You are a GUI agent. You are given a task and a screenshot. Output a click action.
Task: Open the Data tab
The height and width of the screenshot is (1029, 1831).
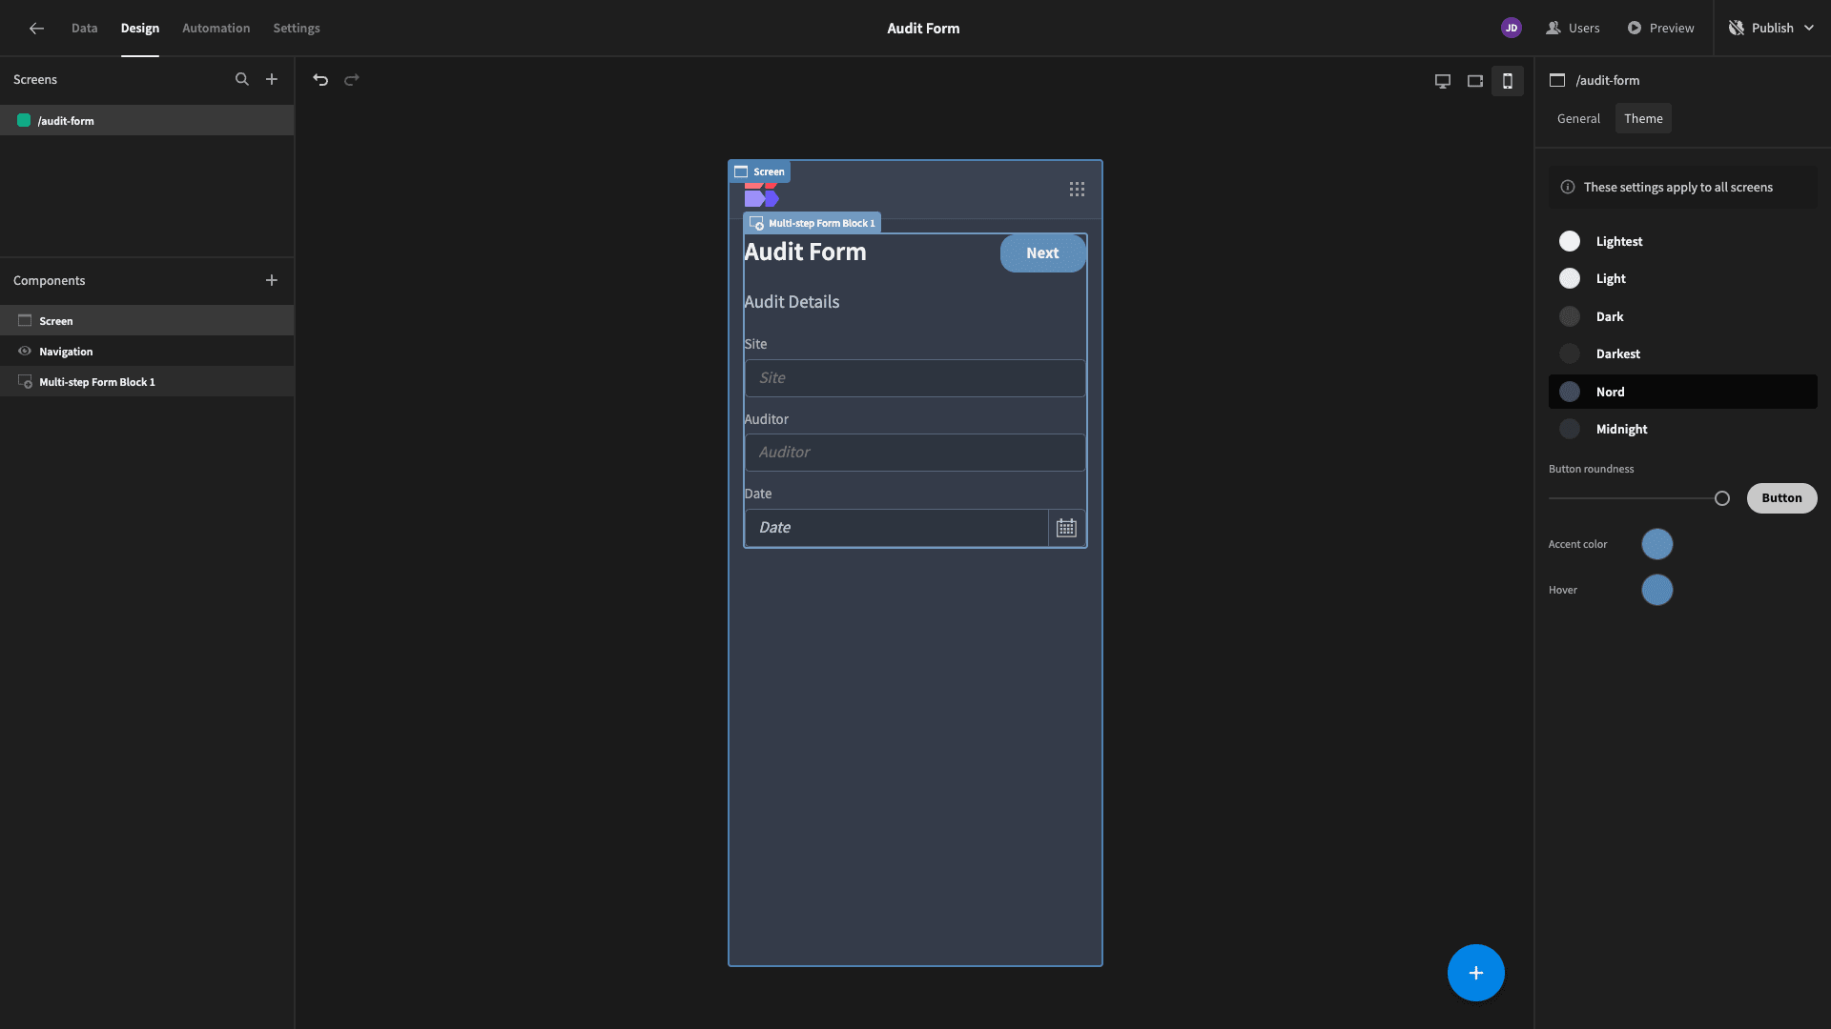pos(84,29)
